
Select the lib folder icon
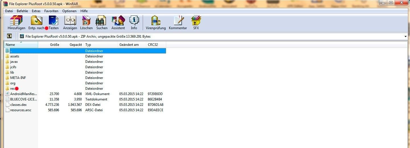tap(7, 72)
